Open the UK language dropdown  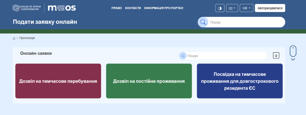246,8
